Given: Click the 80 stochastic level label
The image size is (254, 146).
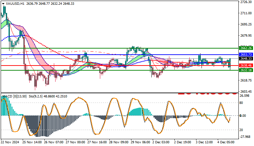Looking at the screenshot, I should point(241,103).
